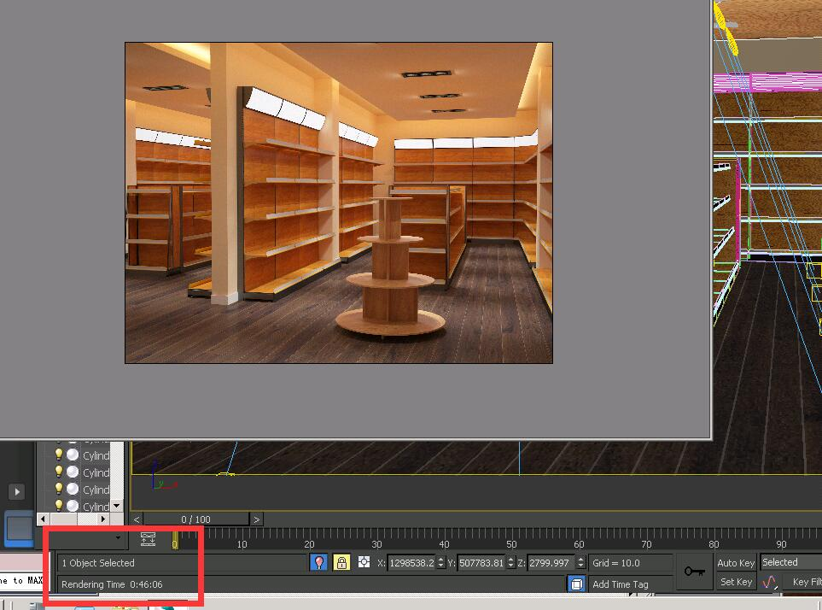Click the blue monitor thumbnail at lower left
Screen dimensions: 822x610
19,529
